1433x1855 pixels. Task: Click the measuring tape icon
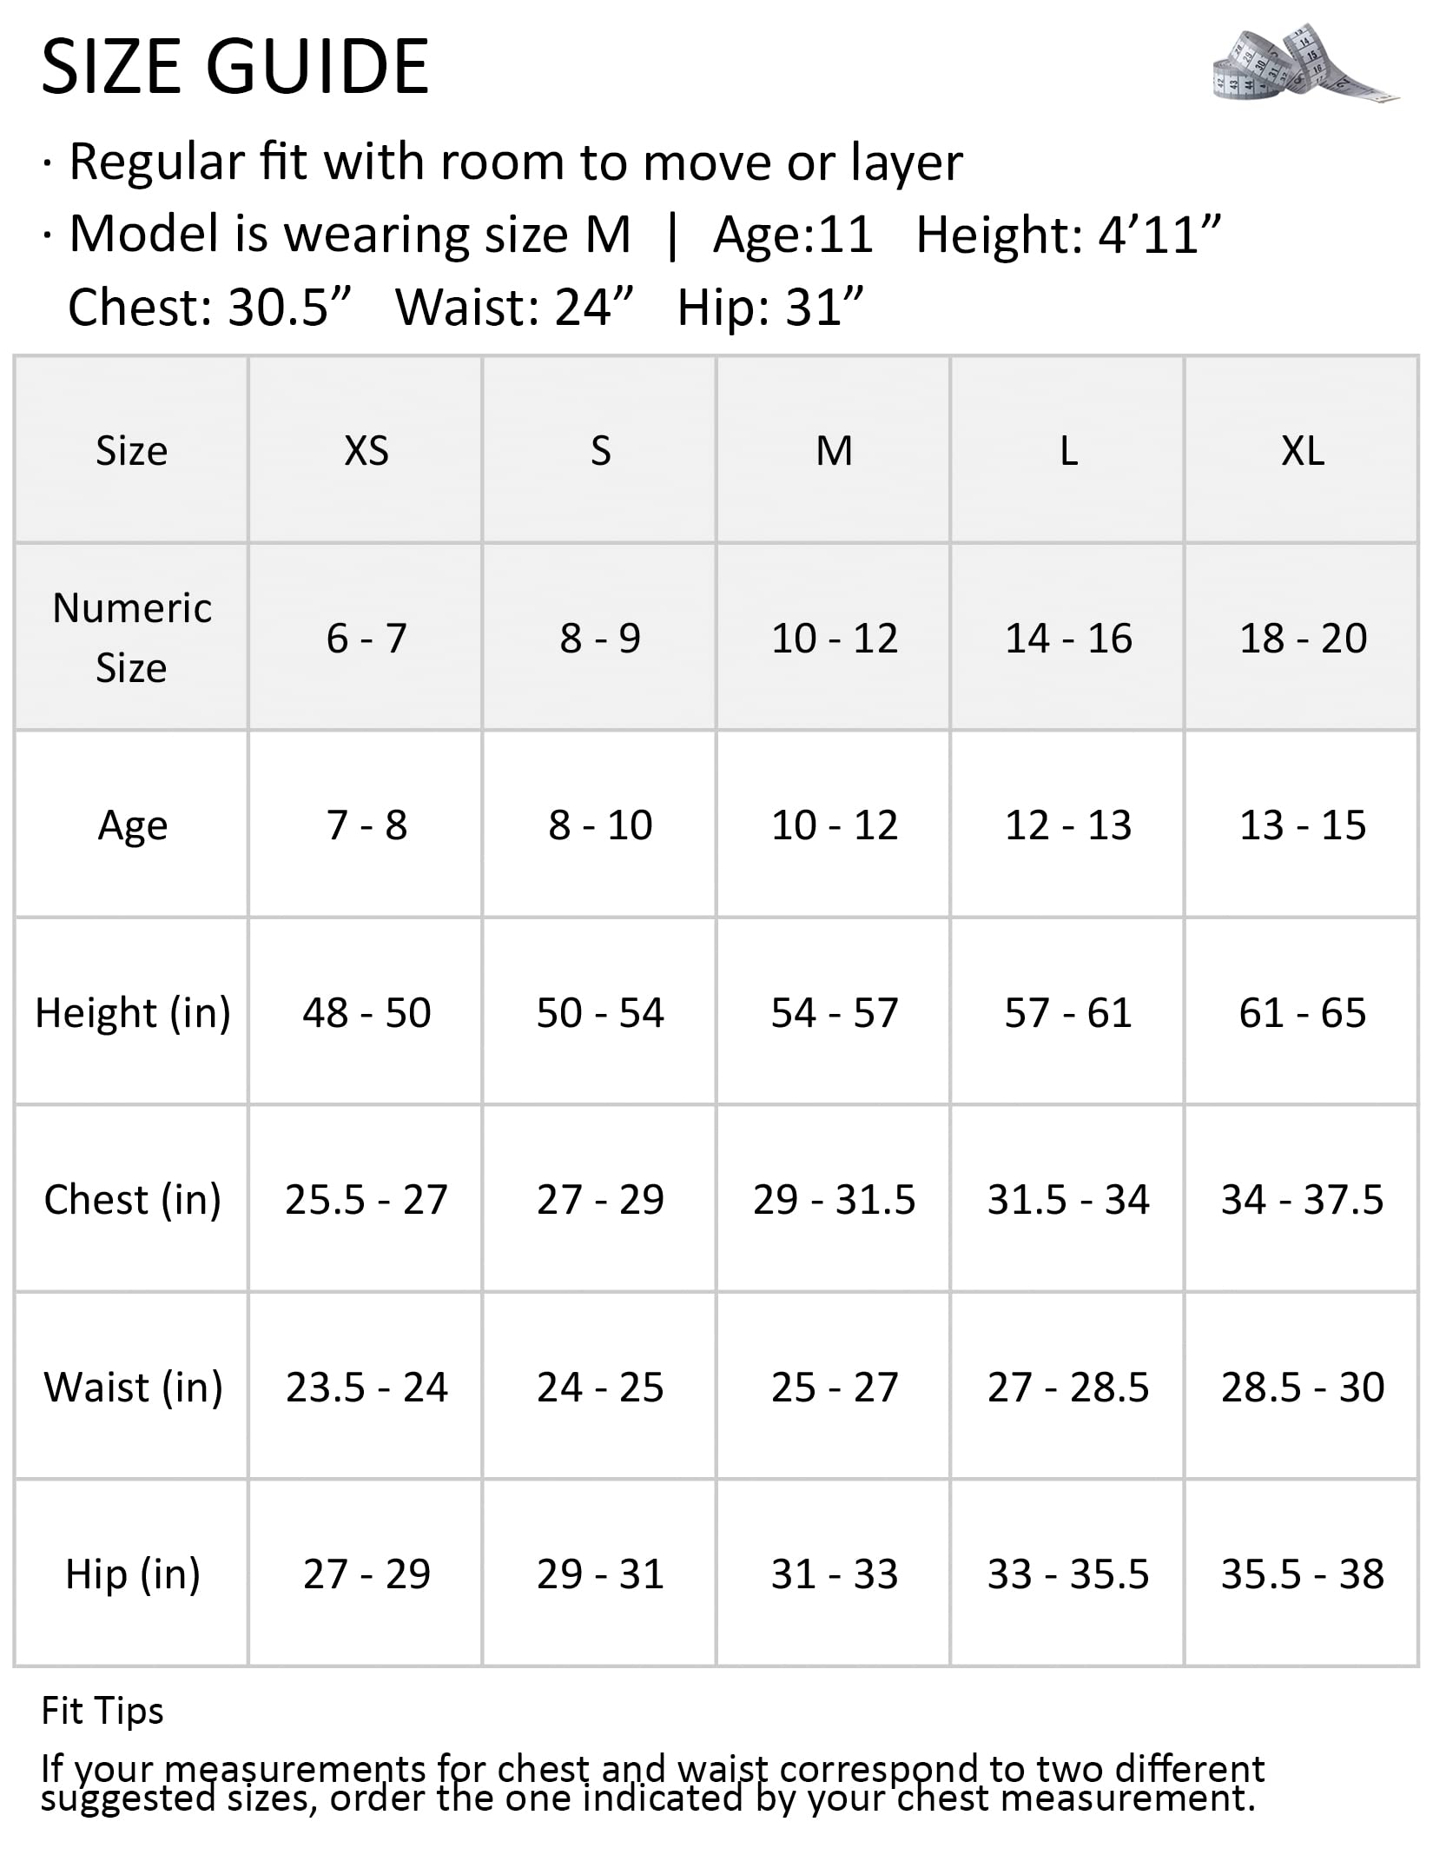pyautogui.click(x=1305, y=63)
